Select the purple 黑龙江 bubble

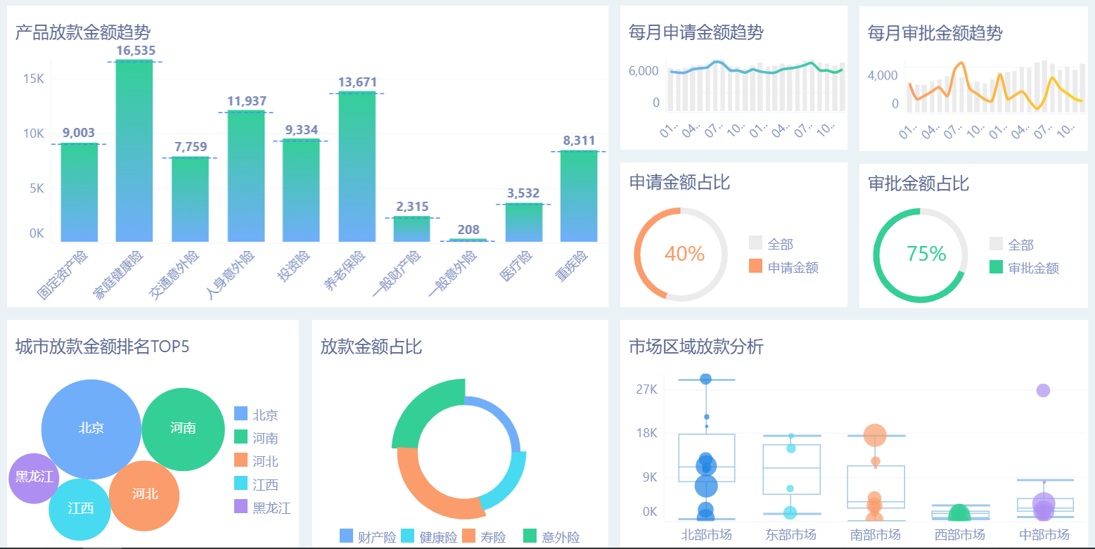(34, 477)
